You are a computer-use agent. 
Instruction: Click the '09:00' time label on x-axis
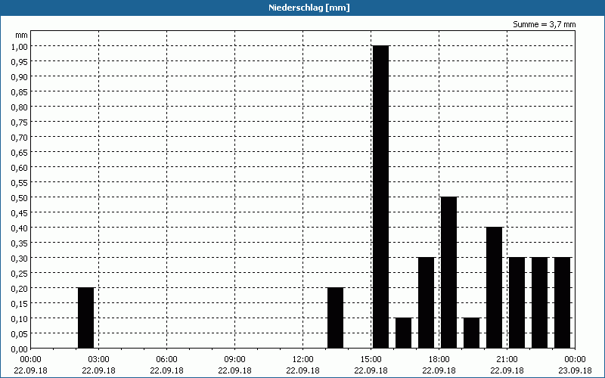(234, 360)
